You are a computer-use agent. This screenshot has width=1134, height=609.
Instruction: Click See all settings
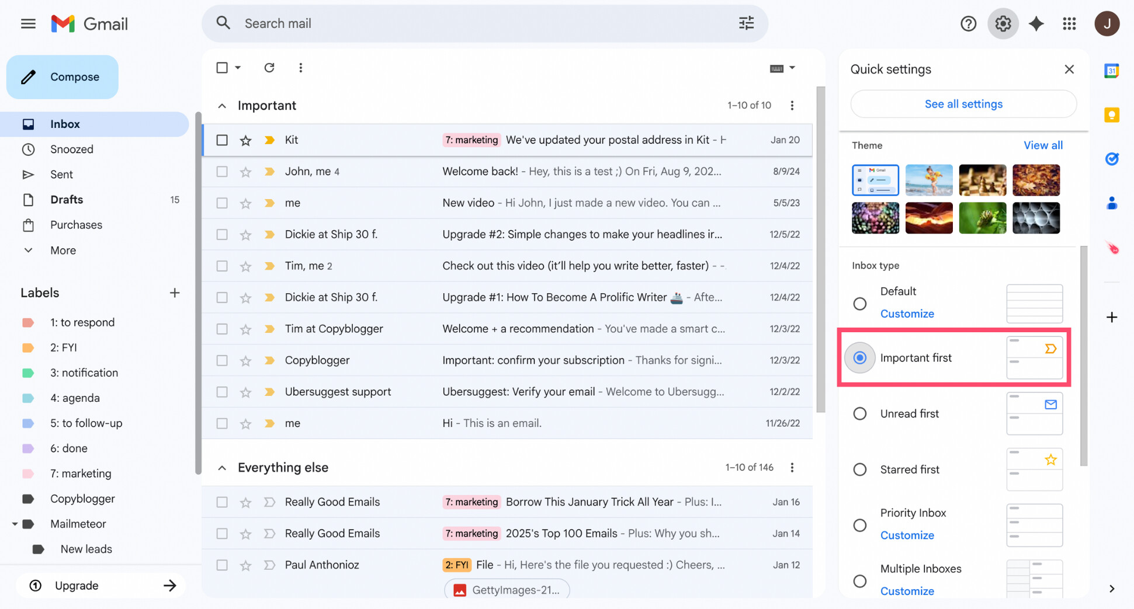(x=963, y=103)
